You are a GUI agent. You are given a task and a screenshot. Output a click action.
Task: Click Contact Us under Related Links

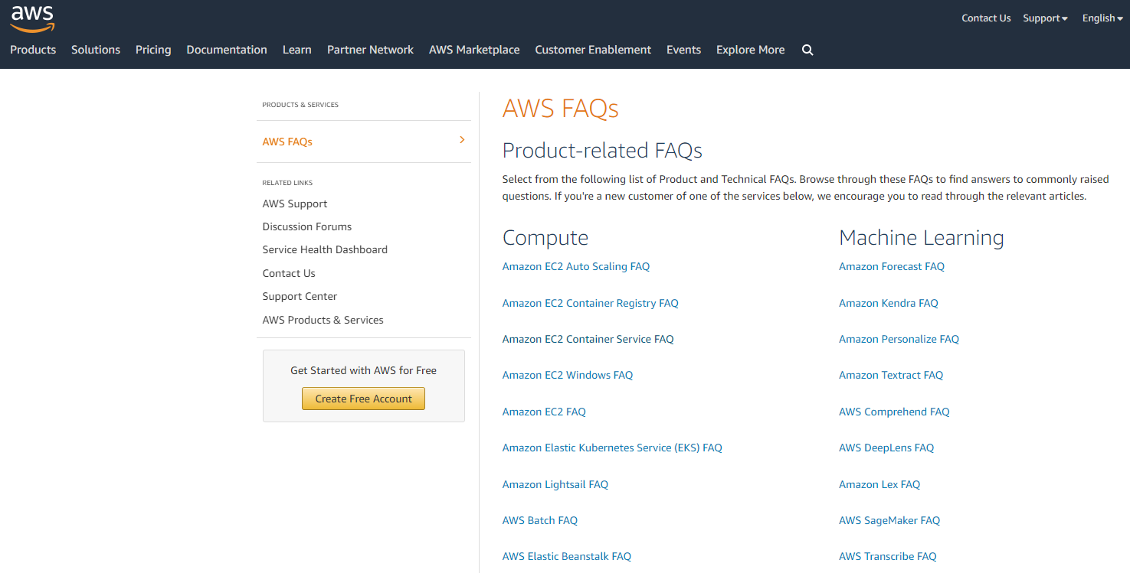tap(289, 273)
